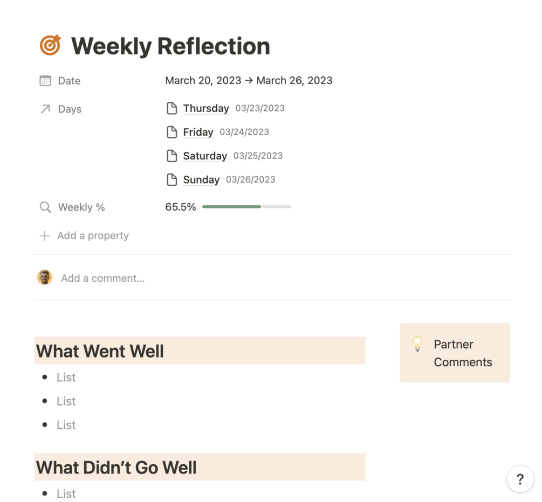The width and height of the screenshot is (542, 502).
Task: Click the Saturday page document icon
Action: (171, 156)
